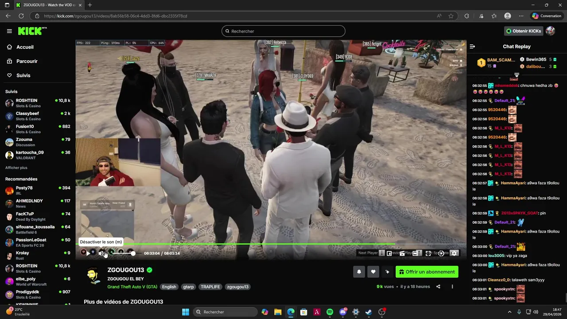
Task: Go back with the browser back arrow
Action: coord(8,16)
